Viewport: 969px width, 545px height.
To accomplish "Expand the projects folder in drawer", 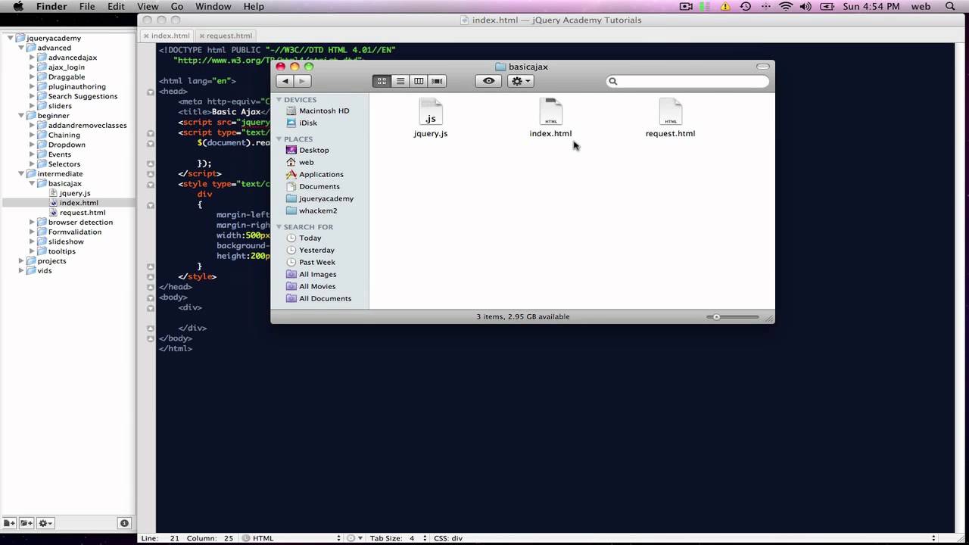I will click(x=21, y=261).
